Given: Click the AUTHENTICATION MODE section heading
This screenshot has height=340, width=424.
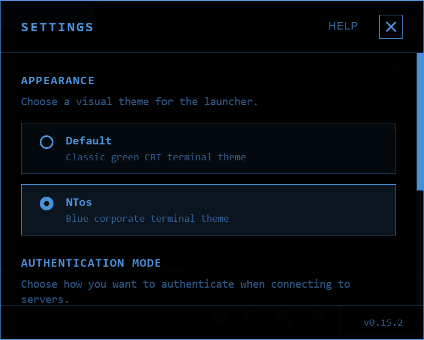Looking at the screenshot, I should point(91,263).
